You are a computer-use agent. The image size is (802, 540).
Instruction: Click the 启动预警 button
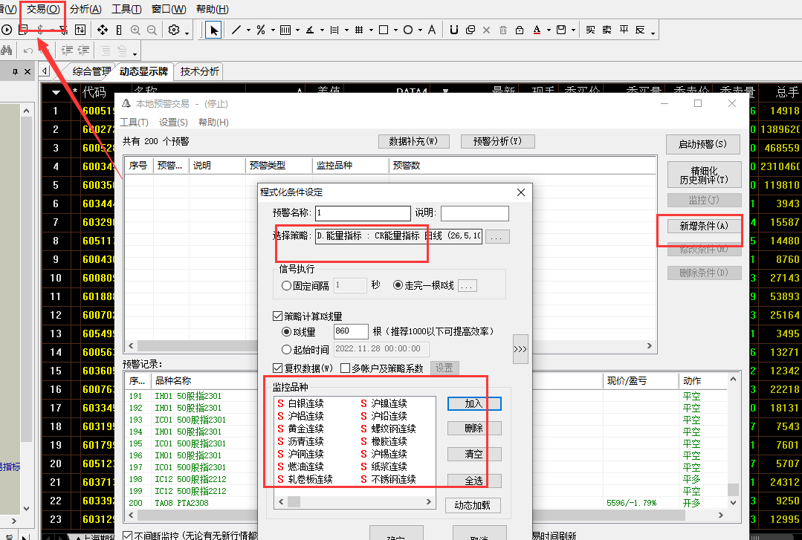click(x=703, y=143)
